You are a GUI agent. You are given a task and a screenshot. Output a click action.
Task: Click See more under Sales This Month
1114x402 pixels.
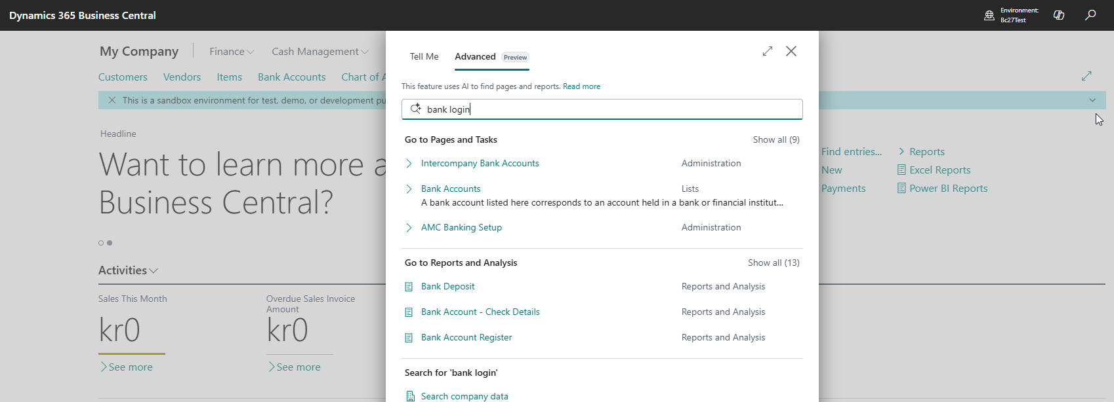(x=126, y=367)
